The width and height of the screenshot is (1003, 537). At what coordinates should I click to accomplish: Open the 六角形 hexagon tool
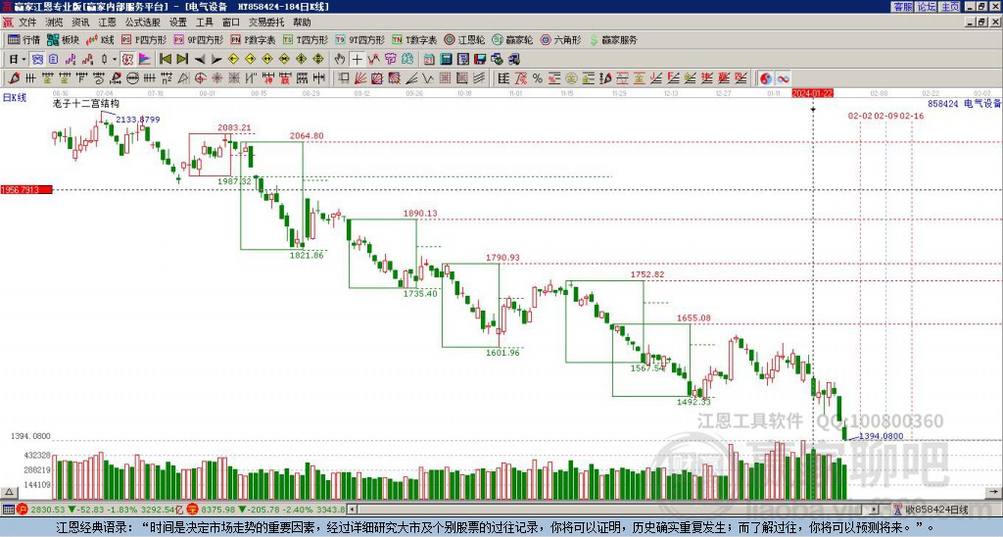[560, 39]
